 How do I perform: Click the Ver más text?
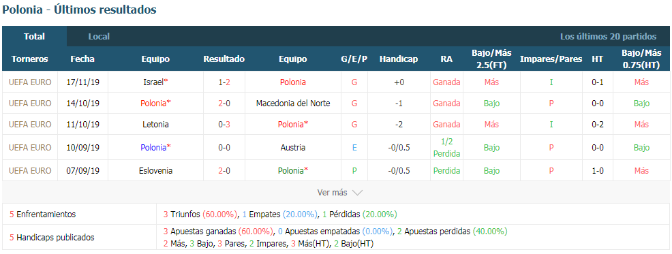(x=332, y=193)
